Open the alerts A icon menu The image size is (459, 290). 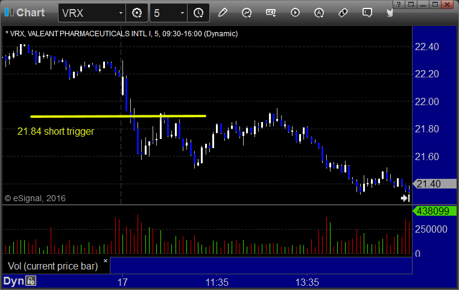[x=319, y=13]
